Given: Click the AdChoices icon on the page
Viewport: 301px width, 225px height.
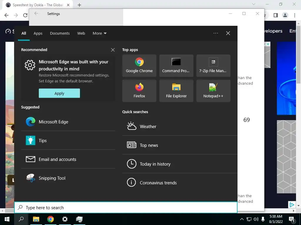Looking at the screenshot, I should click(x=292, y=205).
